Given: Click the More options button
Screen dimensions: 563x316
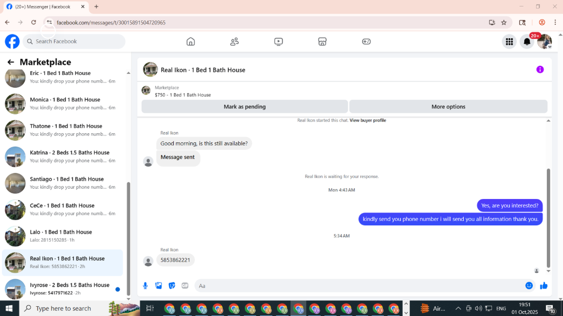Looking at the screenshot, I should coord(448,107).
